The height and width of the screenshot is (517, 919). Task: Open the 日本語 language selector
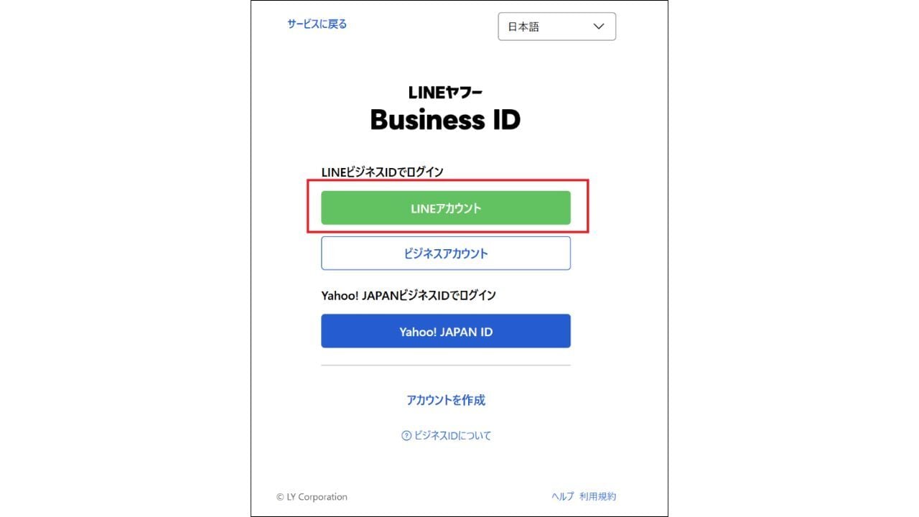(x=556, y=27)
